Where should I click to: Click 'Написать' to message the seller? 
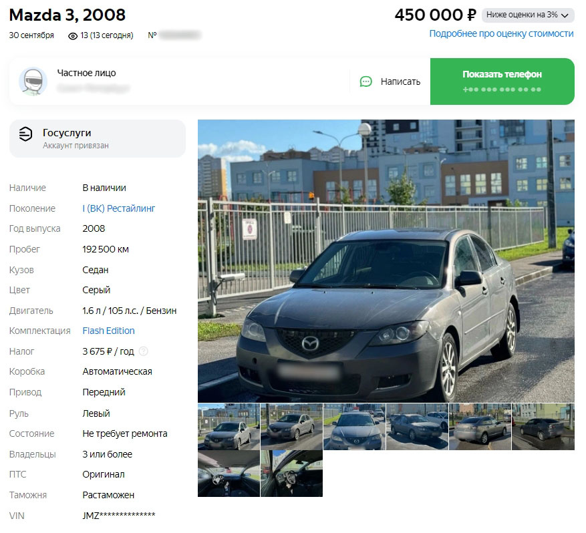pos(390,81)
